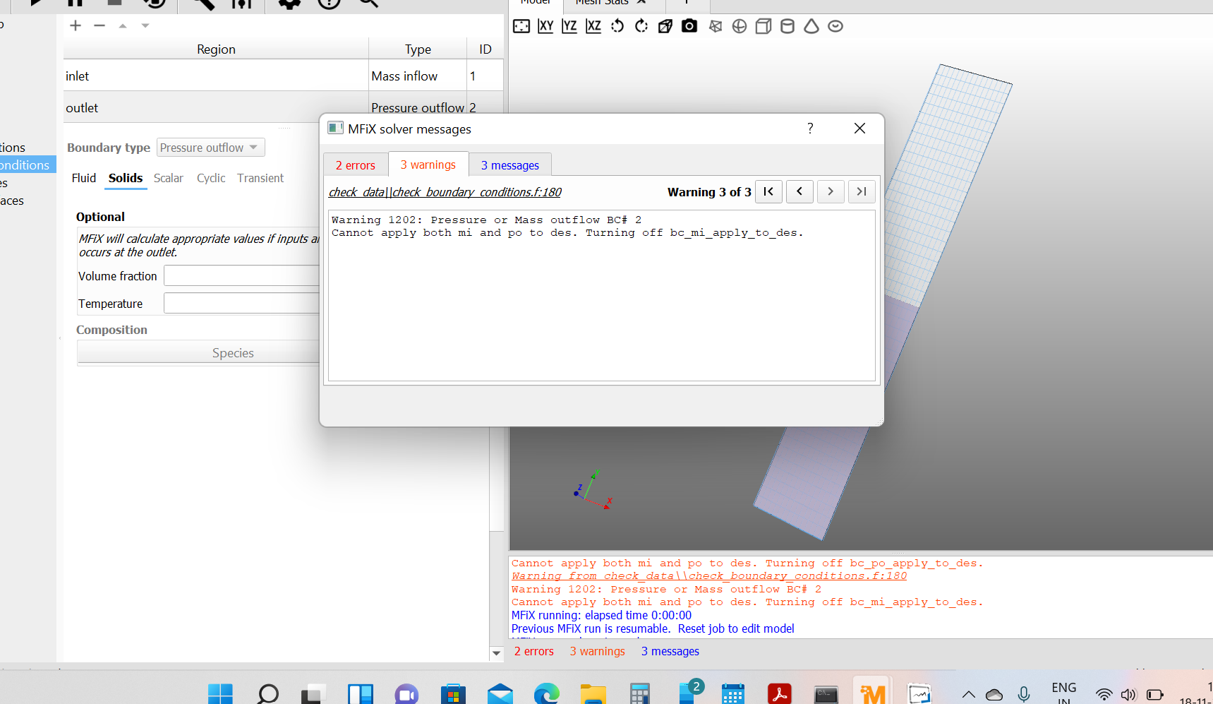Set the 3D view to YZ plane
This screenshot has height=704, width=1213.
coord(569,26)
